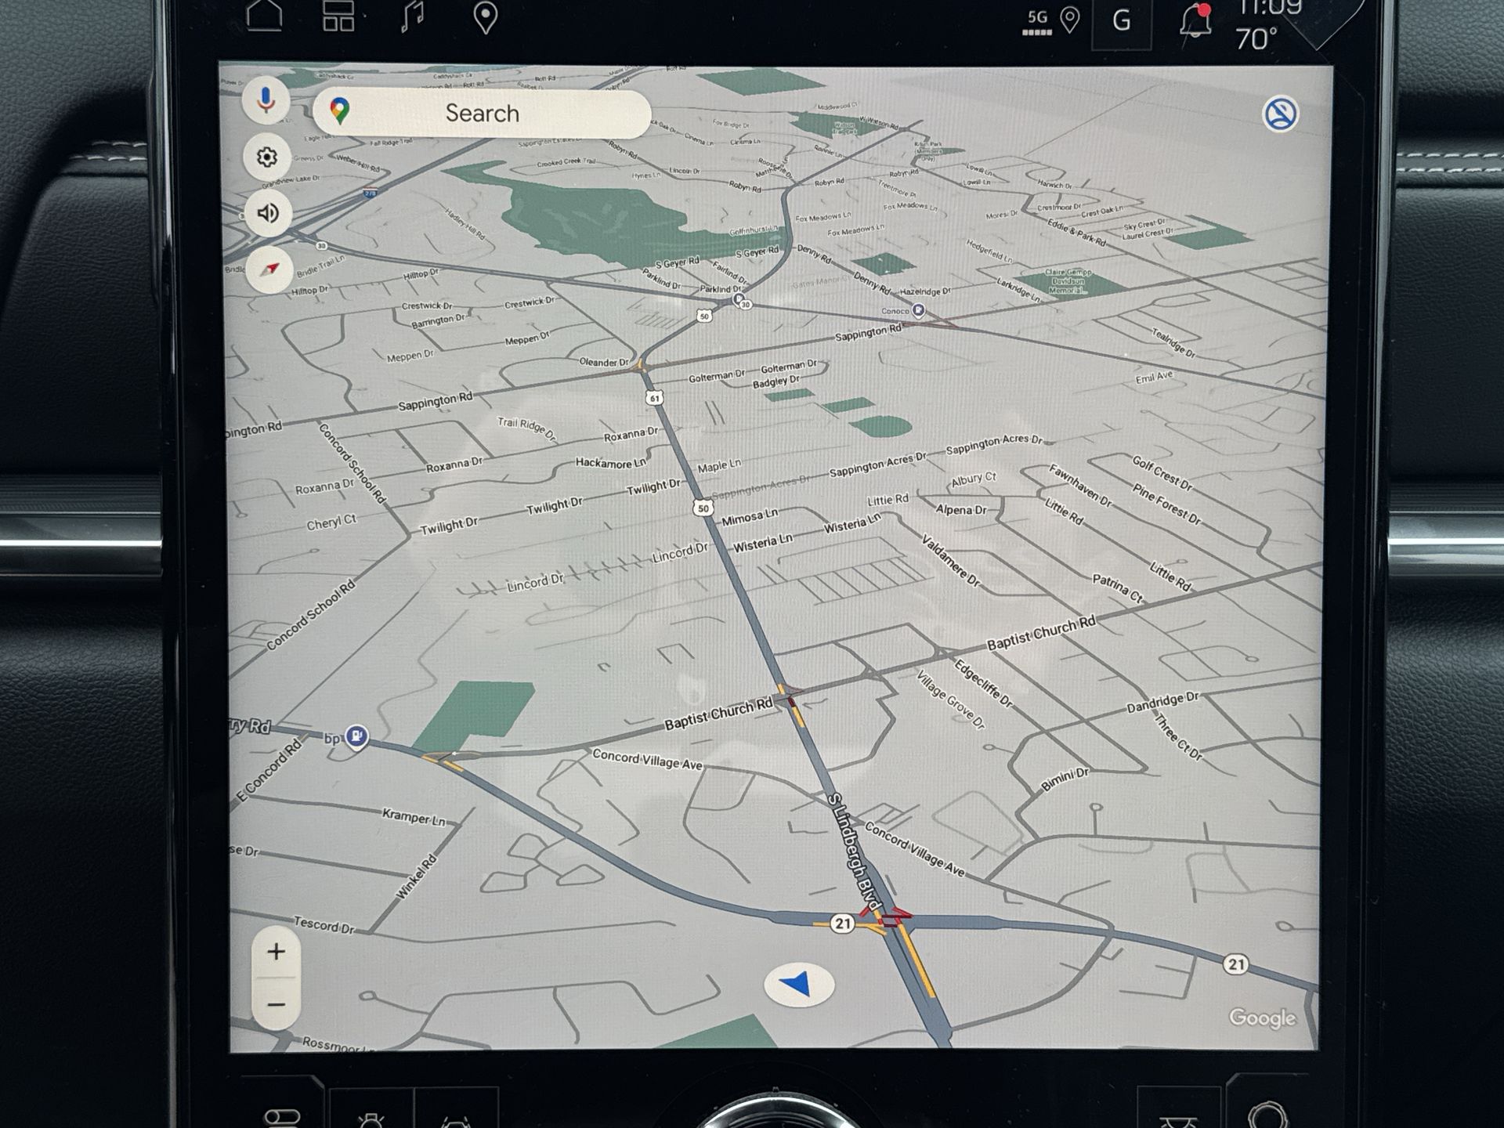This screenshot has width=1504, height=1128.
Task: Open the home screen icon
Action: [265, 16]
